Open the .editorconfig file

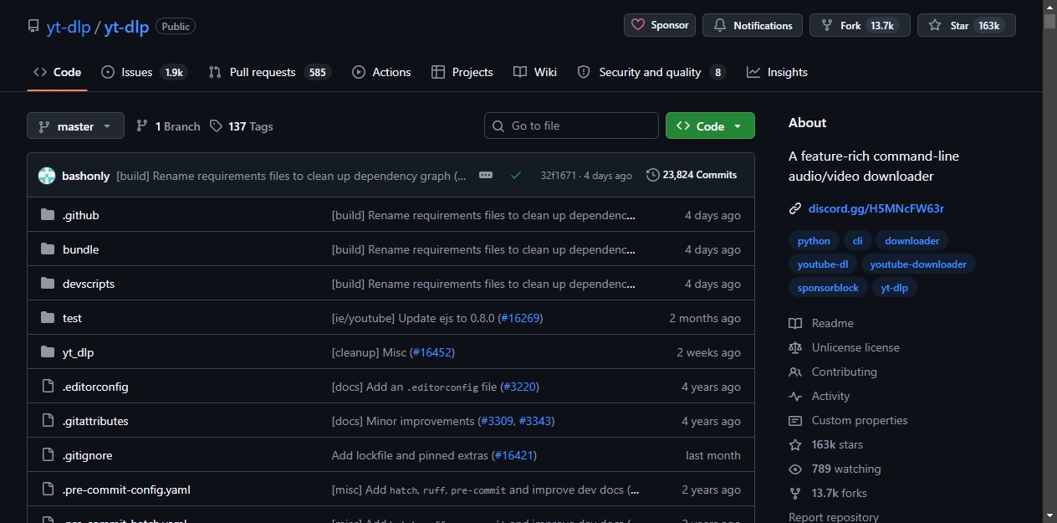[95, 387]
